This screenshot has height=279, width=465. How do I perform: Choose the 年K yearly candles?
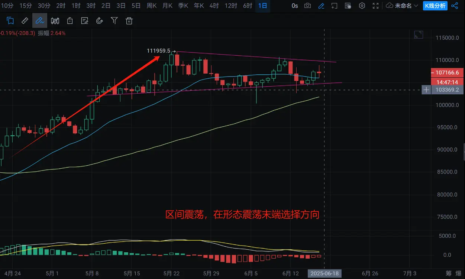point(199,6)
